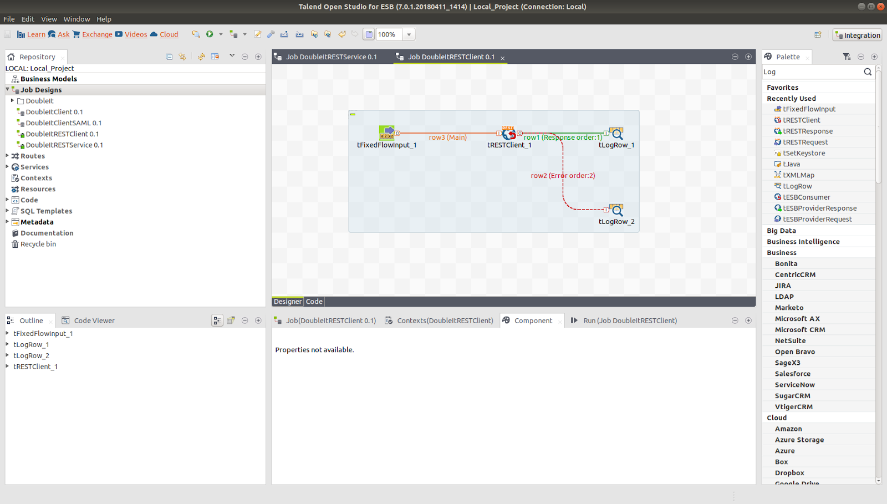
Task: Toggle the Integration perspective button
Action: click(857, 34)
